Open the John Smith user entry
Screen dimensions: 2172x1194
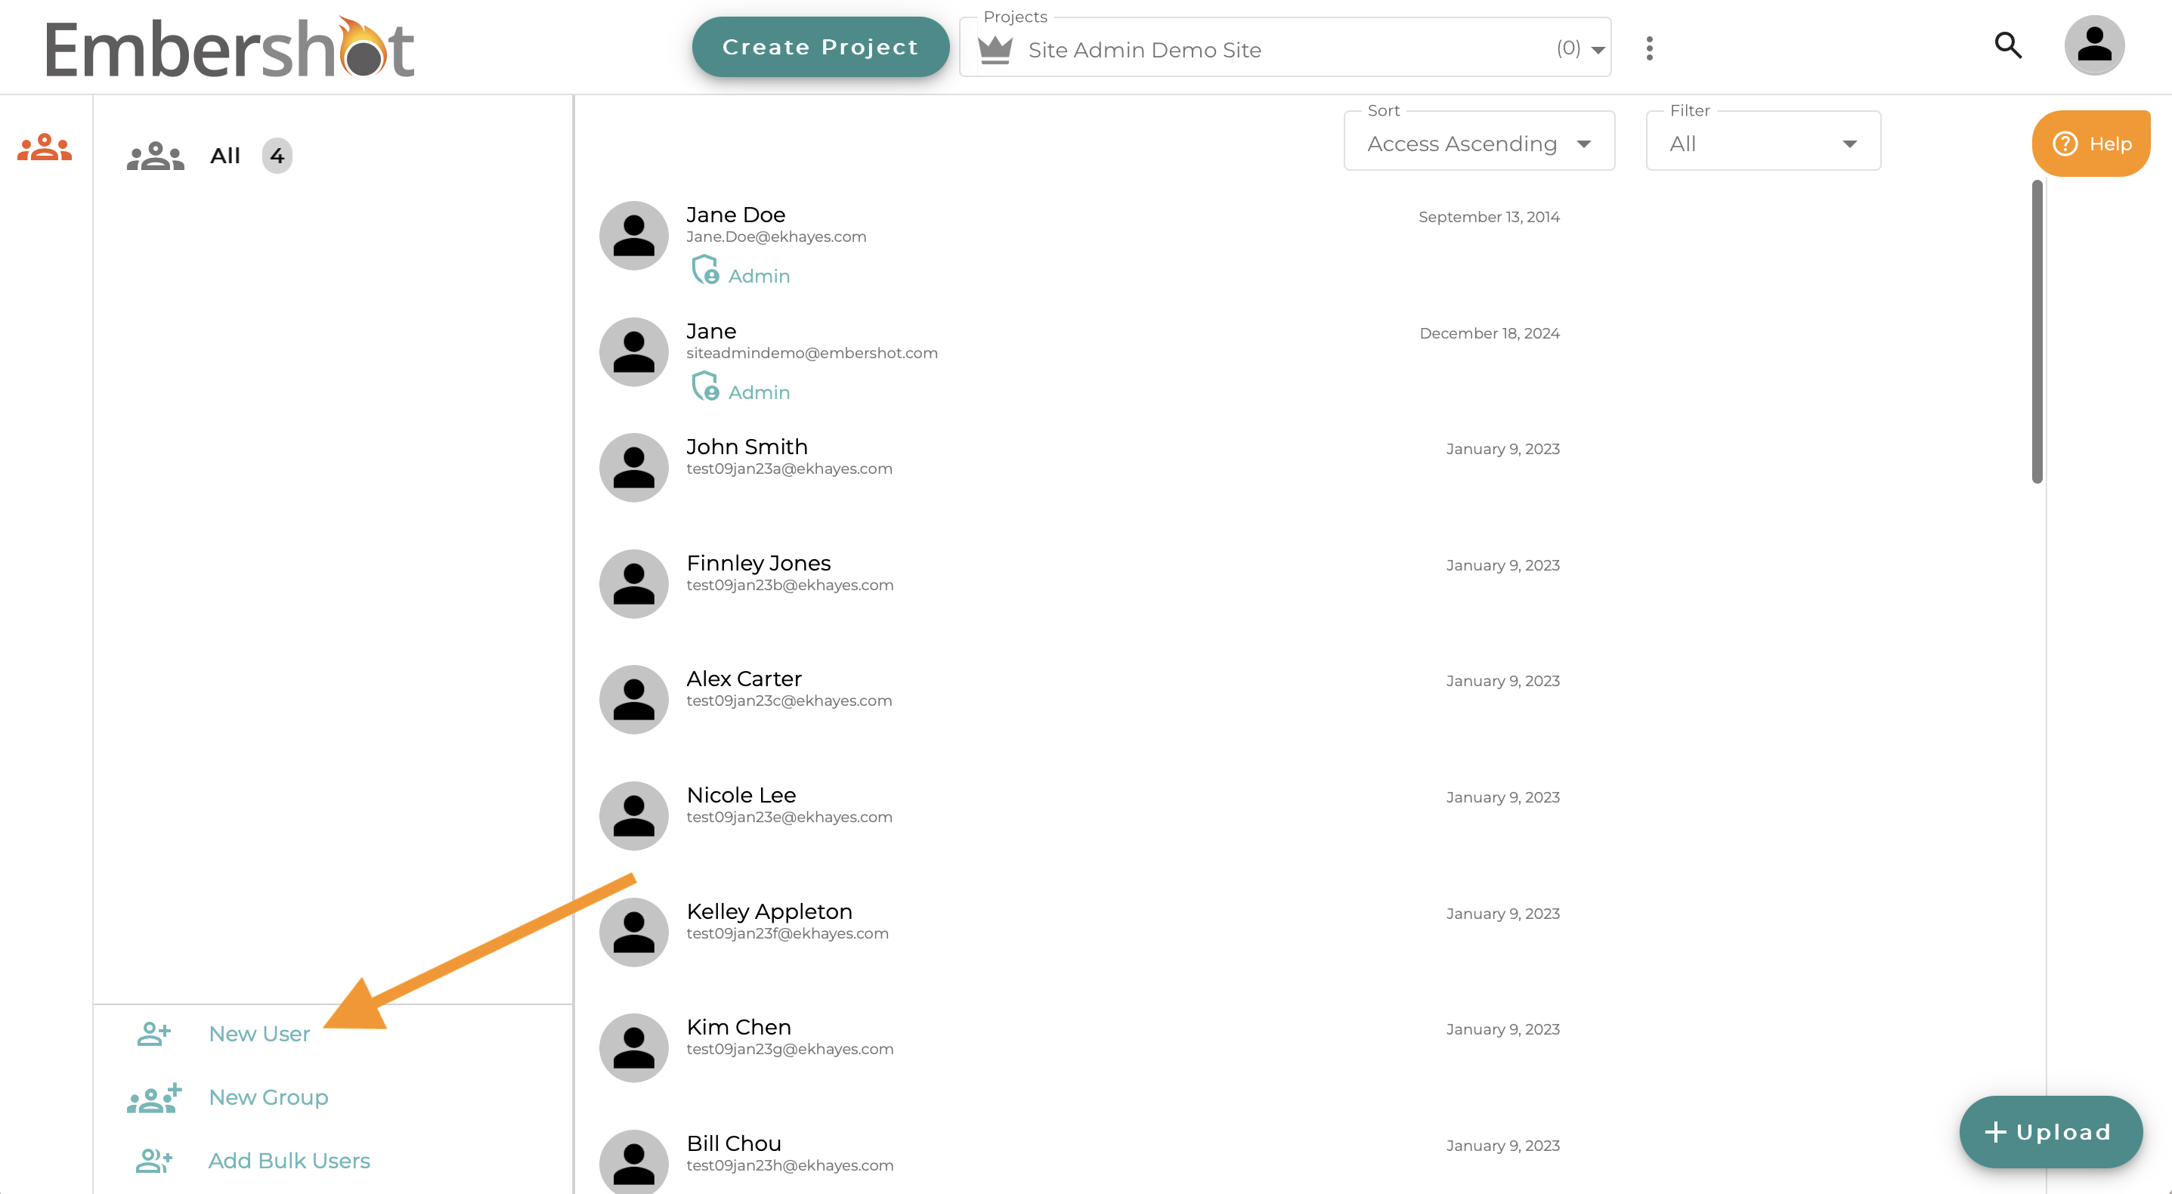coord(747,447)
